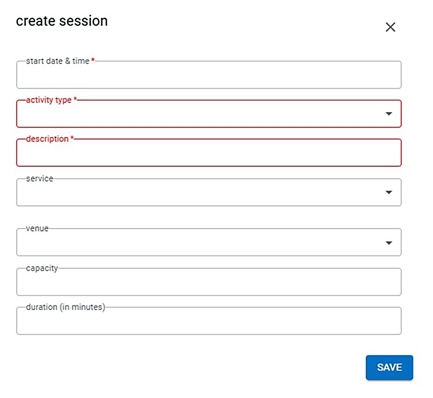
Task: Select the duration (in minutes) field
Action: (209, 321)
